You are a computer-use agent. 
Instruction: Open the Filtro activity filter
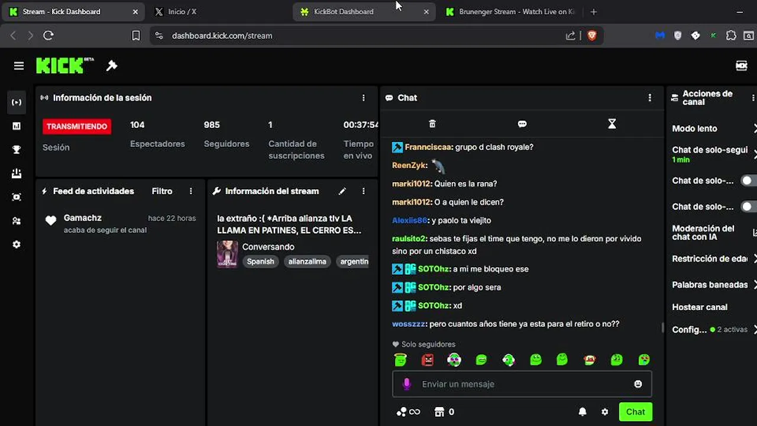(162, 191)
